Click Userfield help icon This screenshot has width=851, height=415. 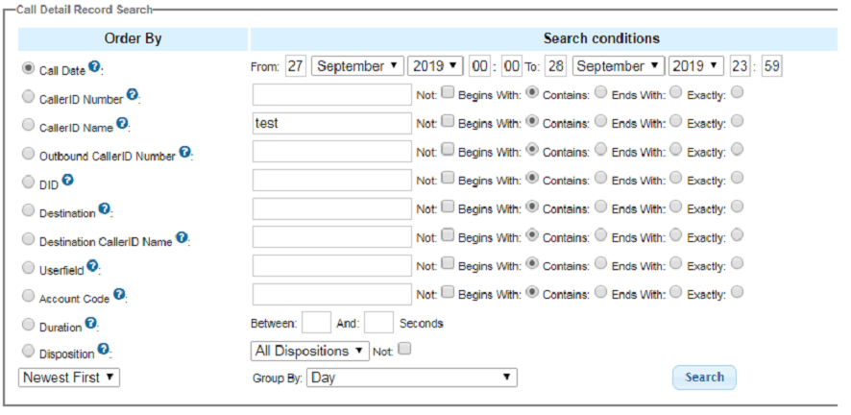(x=92, y=266)
